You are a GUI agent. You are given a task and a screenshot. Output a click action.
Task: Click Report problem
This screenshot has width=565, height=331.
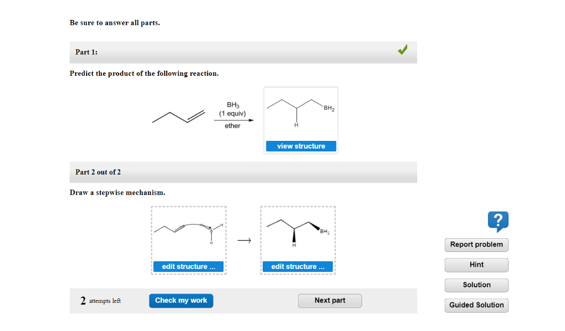[476, 244]
